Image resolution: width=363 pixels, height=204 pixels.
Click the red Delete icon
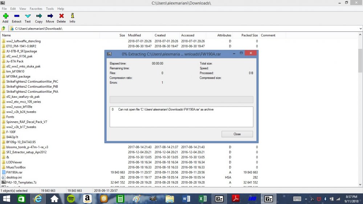click(61, 16)
